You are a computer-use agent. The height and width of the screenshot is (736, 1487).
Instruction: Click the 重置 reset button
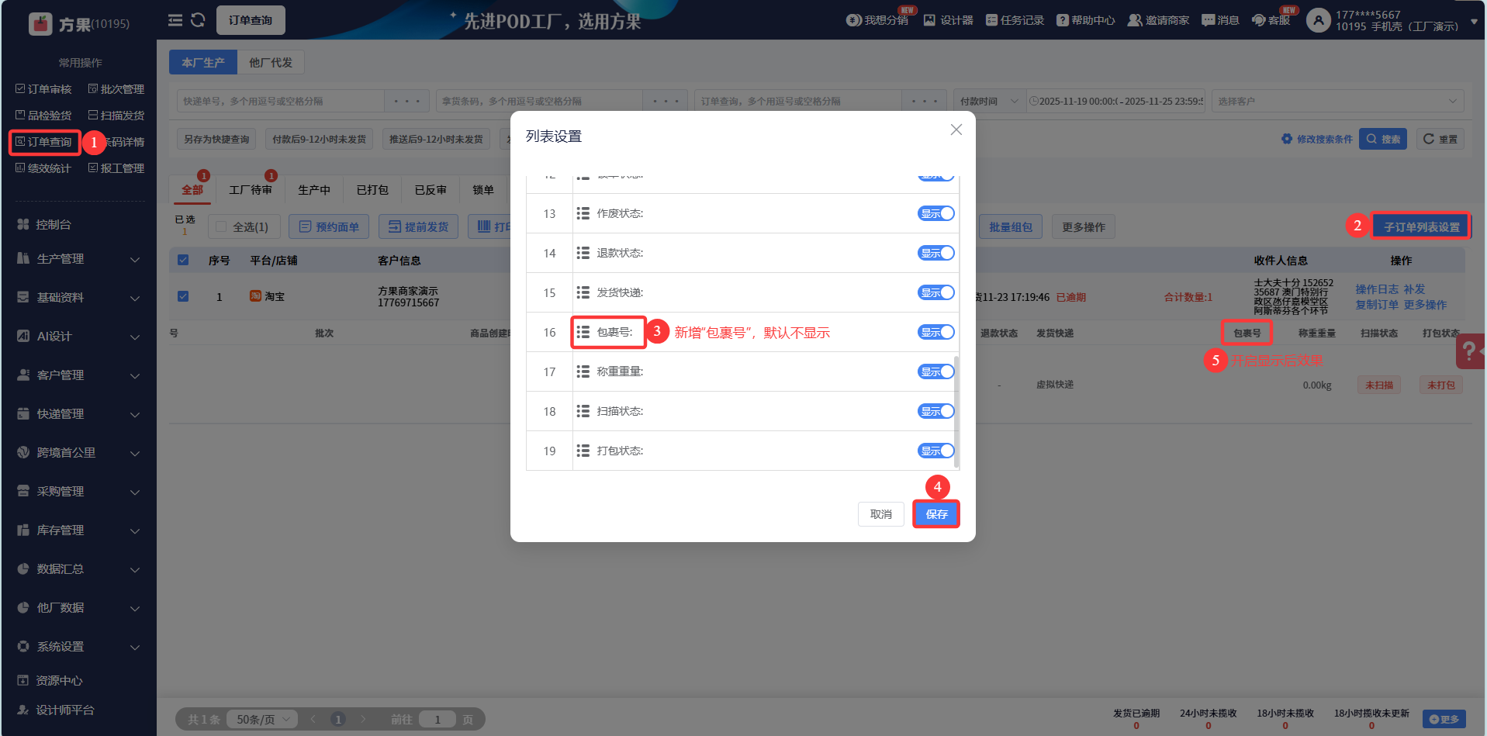[x=1440, y=139]
